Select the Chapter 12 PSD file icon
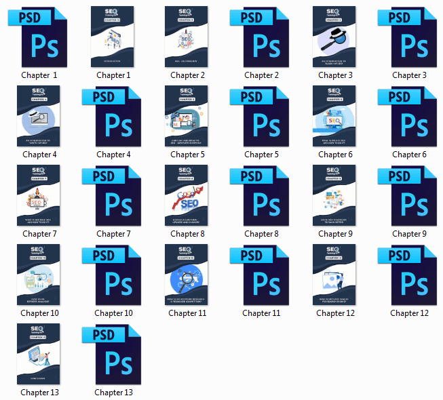 tap(409, 275)
